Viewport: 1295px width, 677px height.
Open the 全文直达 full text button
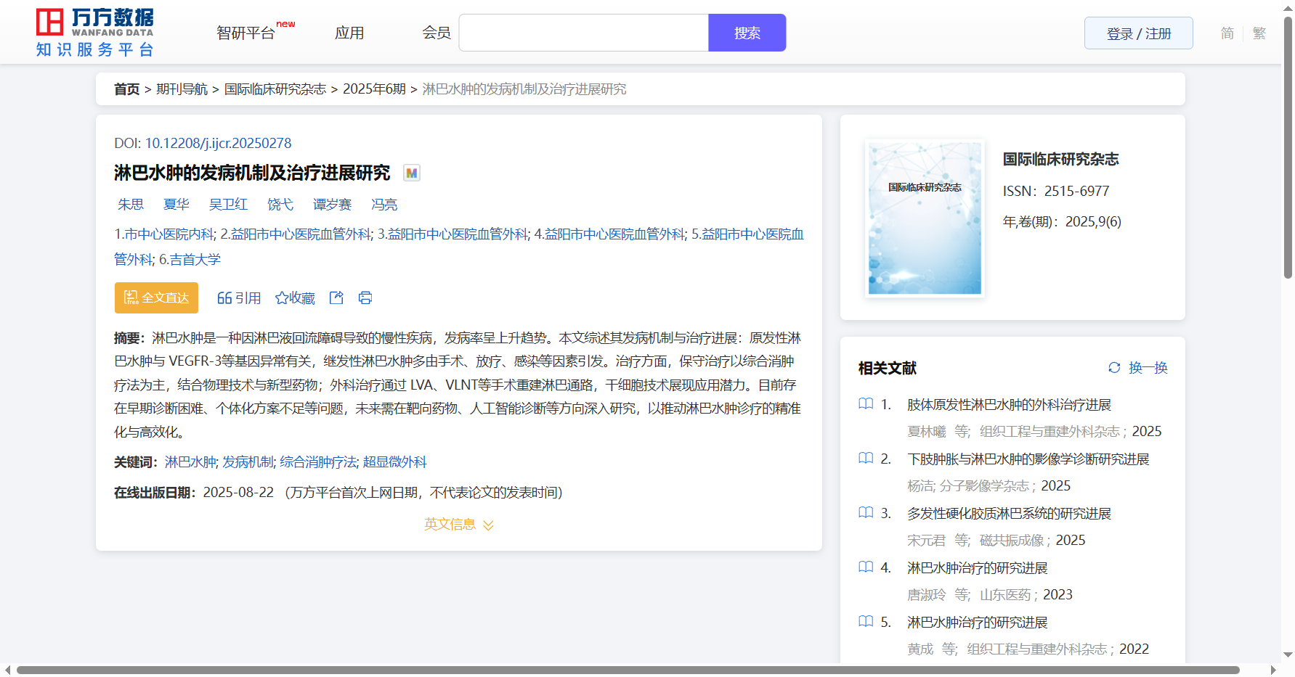[x=156, y=298]
